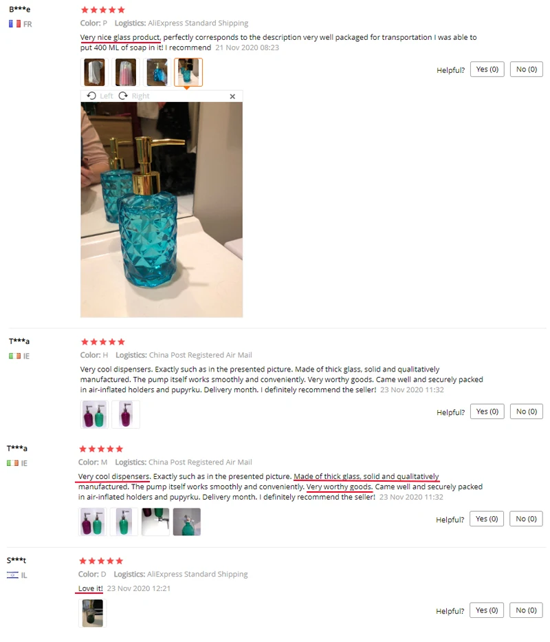Click No on B***e's review
550x642 pixels.
526,69
